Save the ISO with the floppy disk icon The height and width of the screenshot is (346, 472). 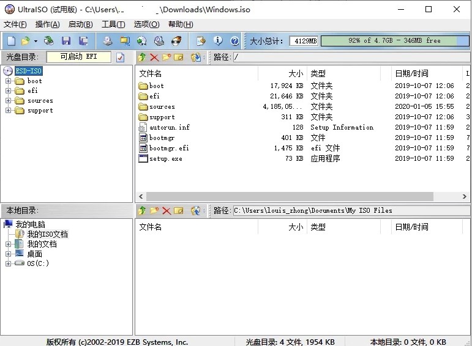point(66,41)
